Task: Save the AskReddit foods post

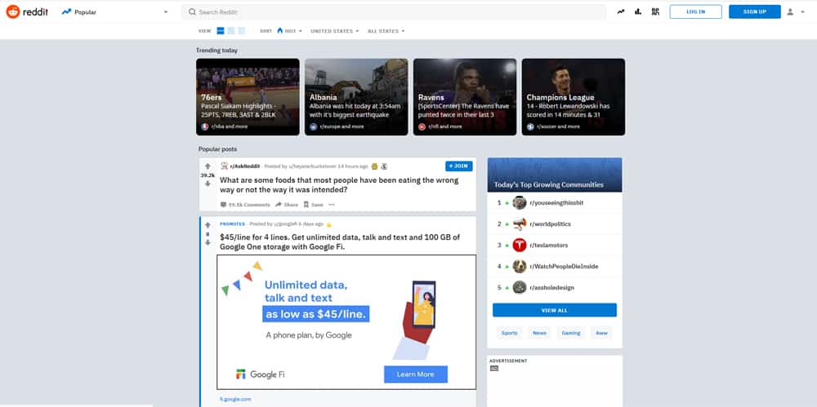Action: coord(314,205)
